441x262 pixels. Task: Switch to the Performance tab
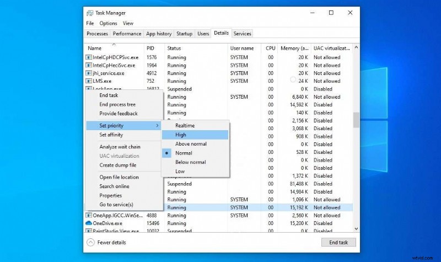(127, 34)
